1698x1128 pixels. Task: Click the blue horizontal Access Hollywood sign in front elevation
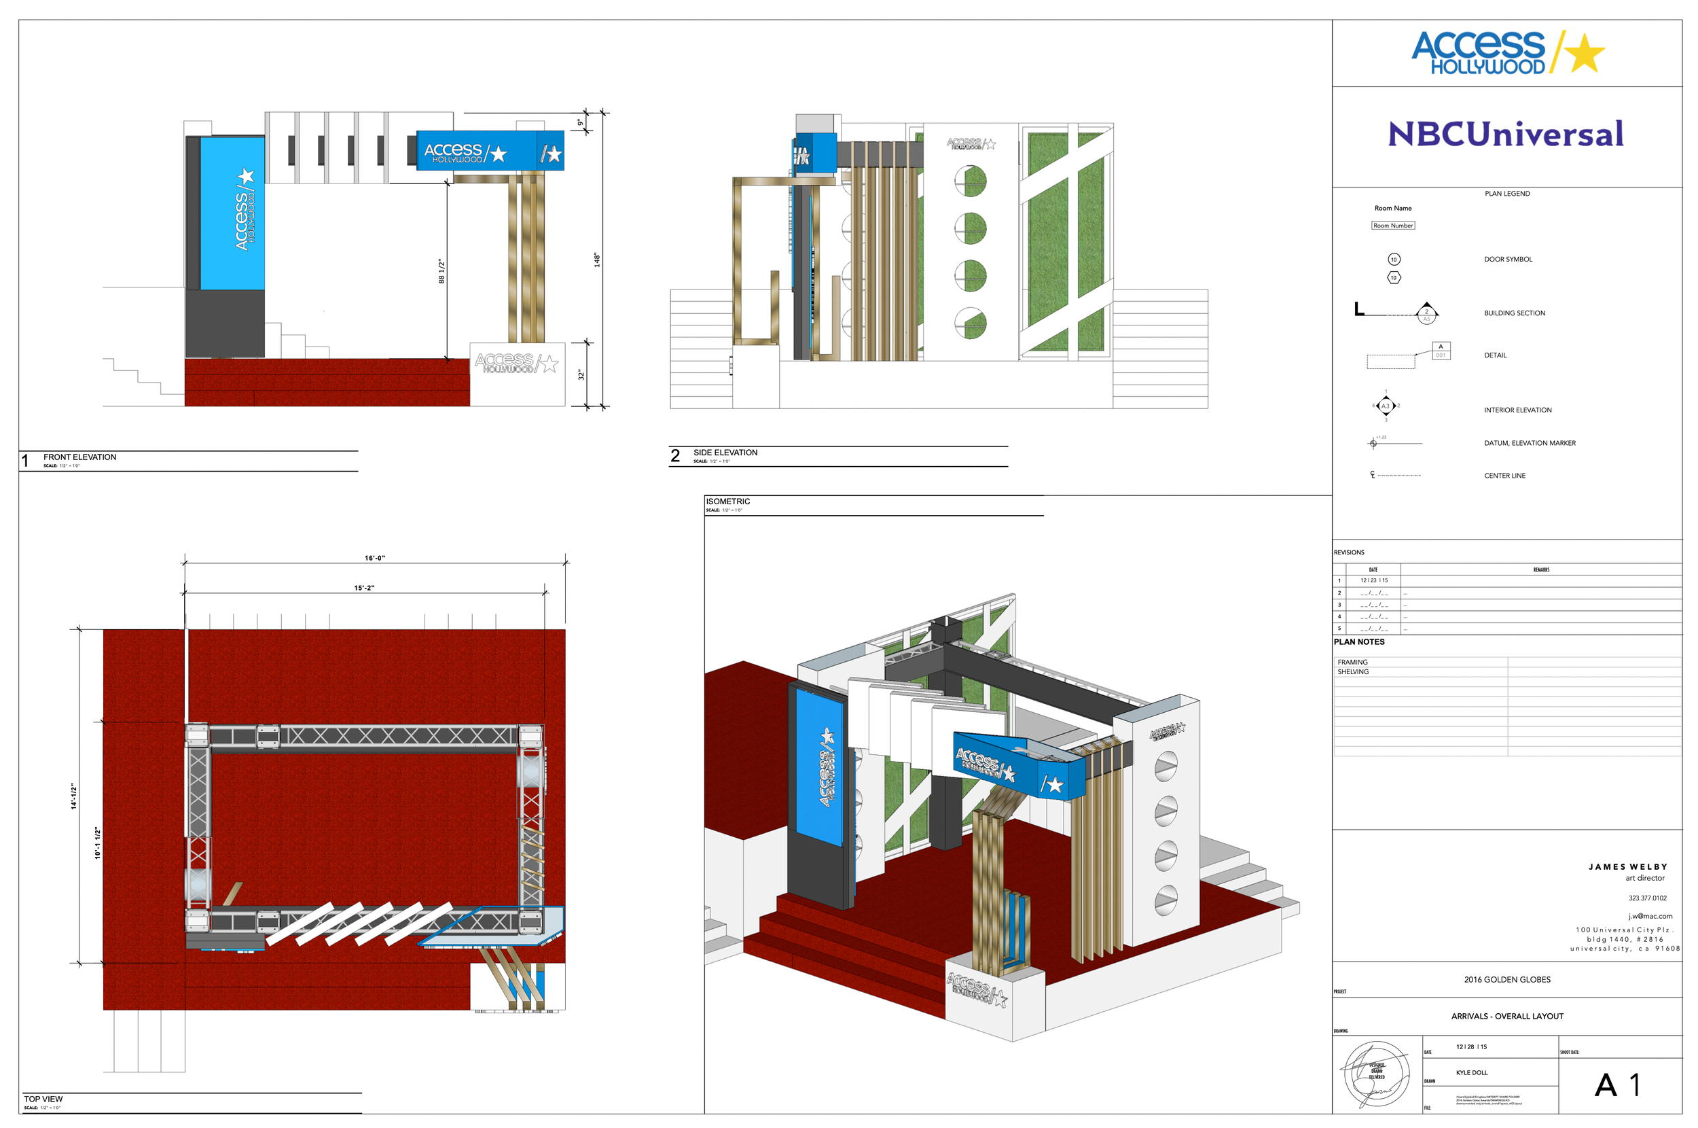click(490, 150)
